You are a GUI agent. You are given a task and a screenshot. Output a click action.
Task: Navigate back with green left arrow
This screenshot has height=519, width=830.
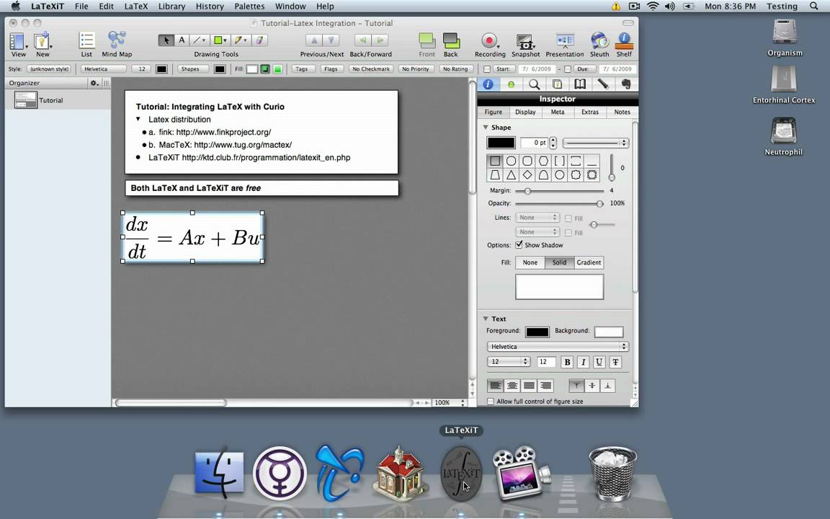(362, 40)
